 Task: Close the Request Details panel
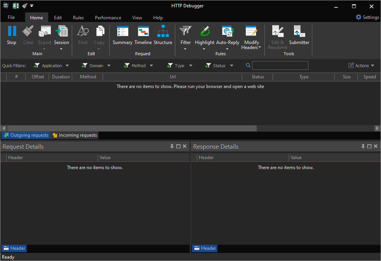pyautogui.click(x=185, y=146)
